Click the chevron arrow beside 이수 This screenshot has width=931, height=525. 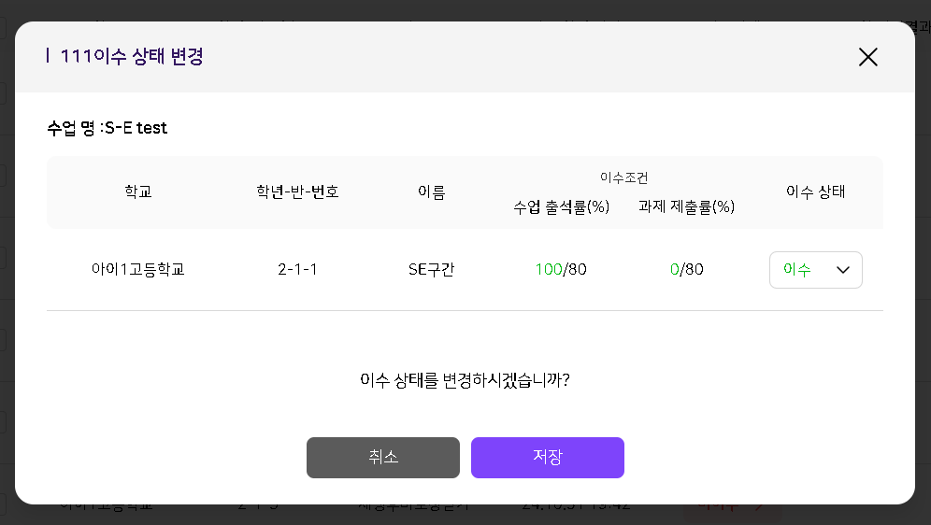click(842, 270)
